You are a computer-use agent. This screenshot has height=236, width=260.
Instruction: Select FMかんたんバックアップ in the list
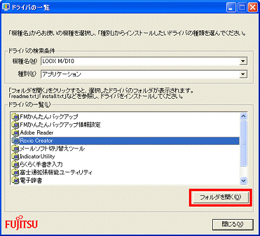coord(49,117)
